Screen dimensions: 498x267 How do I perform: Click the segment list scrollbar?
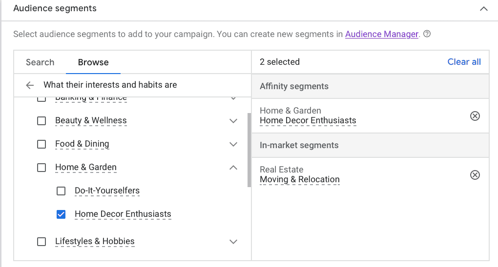[x=249, y=150]
